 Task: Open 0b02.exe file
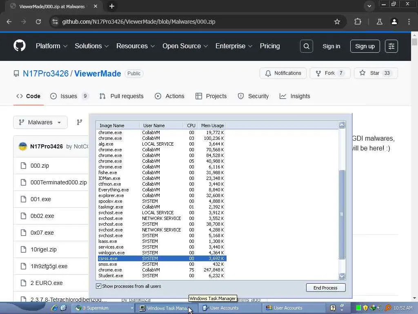pyautogui.click(x=42, y=216)
